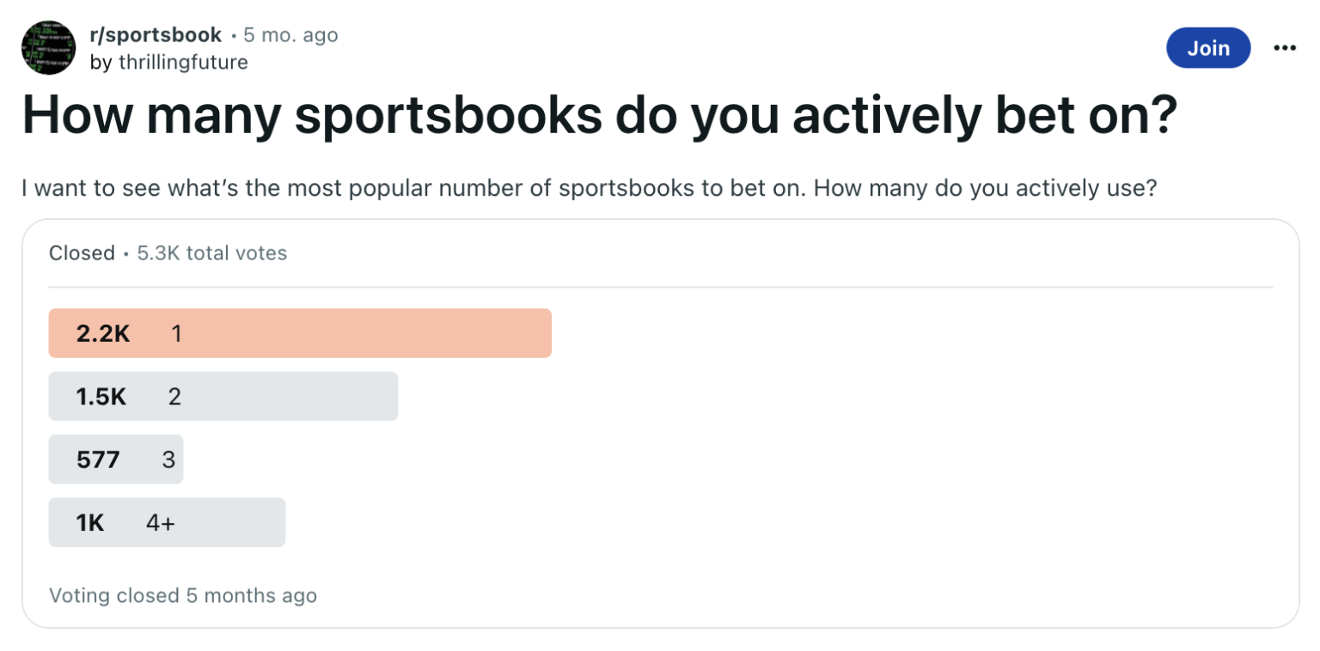Viewport: 1320px width, 651px height.
Task: Open the r/sportsbook community avatar
Action: coord(48,48)
